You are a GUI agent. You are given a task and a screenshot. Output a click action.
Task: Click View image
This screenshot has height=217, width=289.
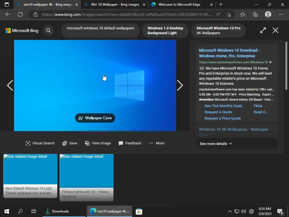[x=98, y=143]
